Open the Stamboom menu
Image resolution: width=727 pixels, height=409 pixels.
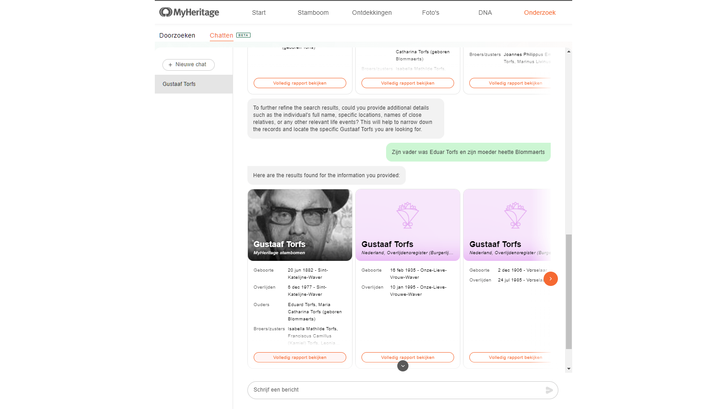(313, 13)
